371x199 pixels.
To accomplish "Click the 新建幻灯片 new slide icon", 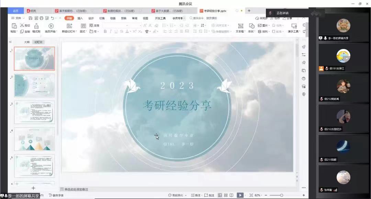I will pos(69,26).
